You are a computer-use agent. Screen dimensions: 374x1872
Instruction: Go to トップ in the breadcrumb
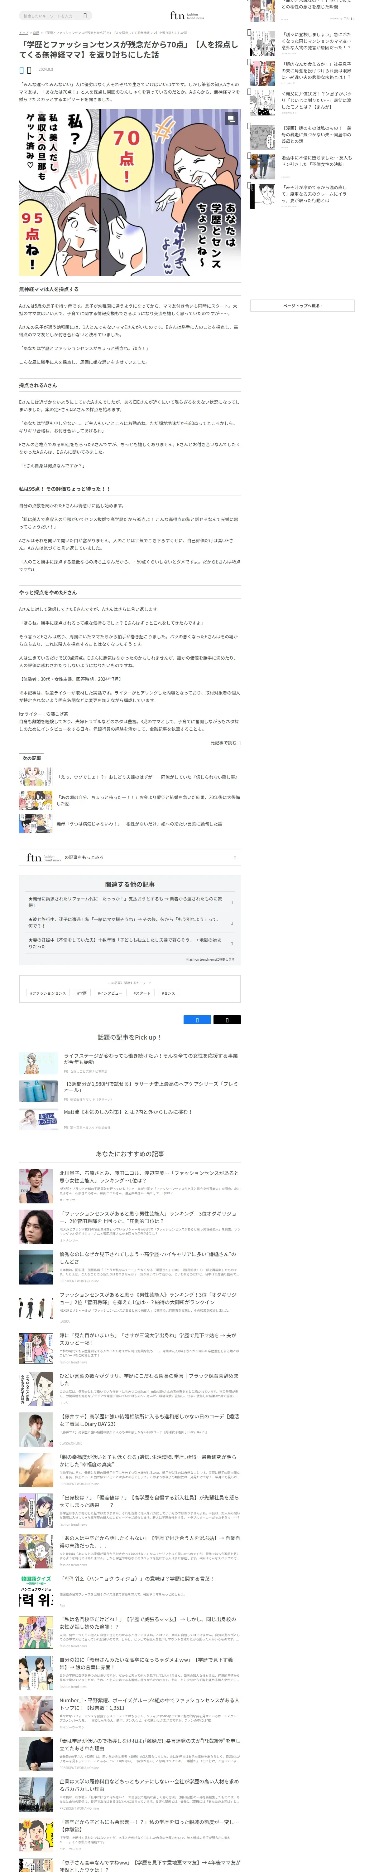pyautogui.click(x=23, y=33)
